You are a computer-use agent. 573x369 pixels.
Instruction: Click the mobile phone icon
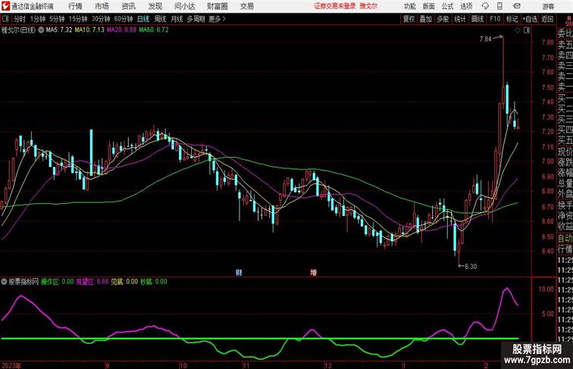pyautogui.click(x=500, y=6)
